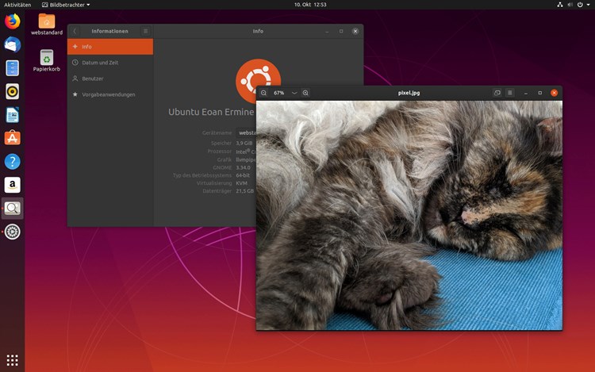Switch to the Settings dock icon
Screen dimensions: 595x372
12,232
